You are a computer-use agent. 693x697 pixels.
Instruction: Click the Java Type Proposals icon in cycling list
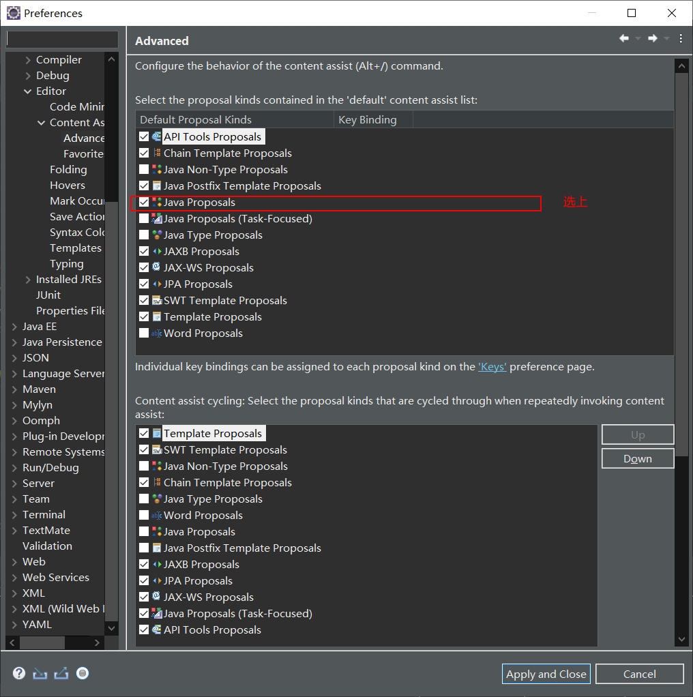tap(156, 499)
